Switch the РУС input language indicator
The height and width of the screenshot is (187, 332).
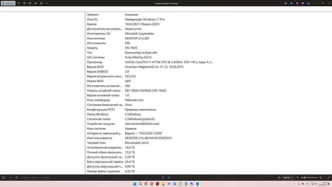tap(308, 184)
